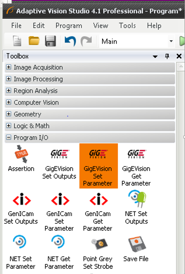
Task: Open the Tools menu
Action: (128, 25)
